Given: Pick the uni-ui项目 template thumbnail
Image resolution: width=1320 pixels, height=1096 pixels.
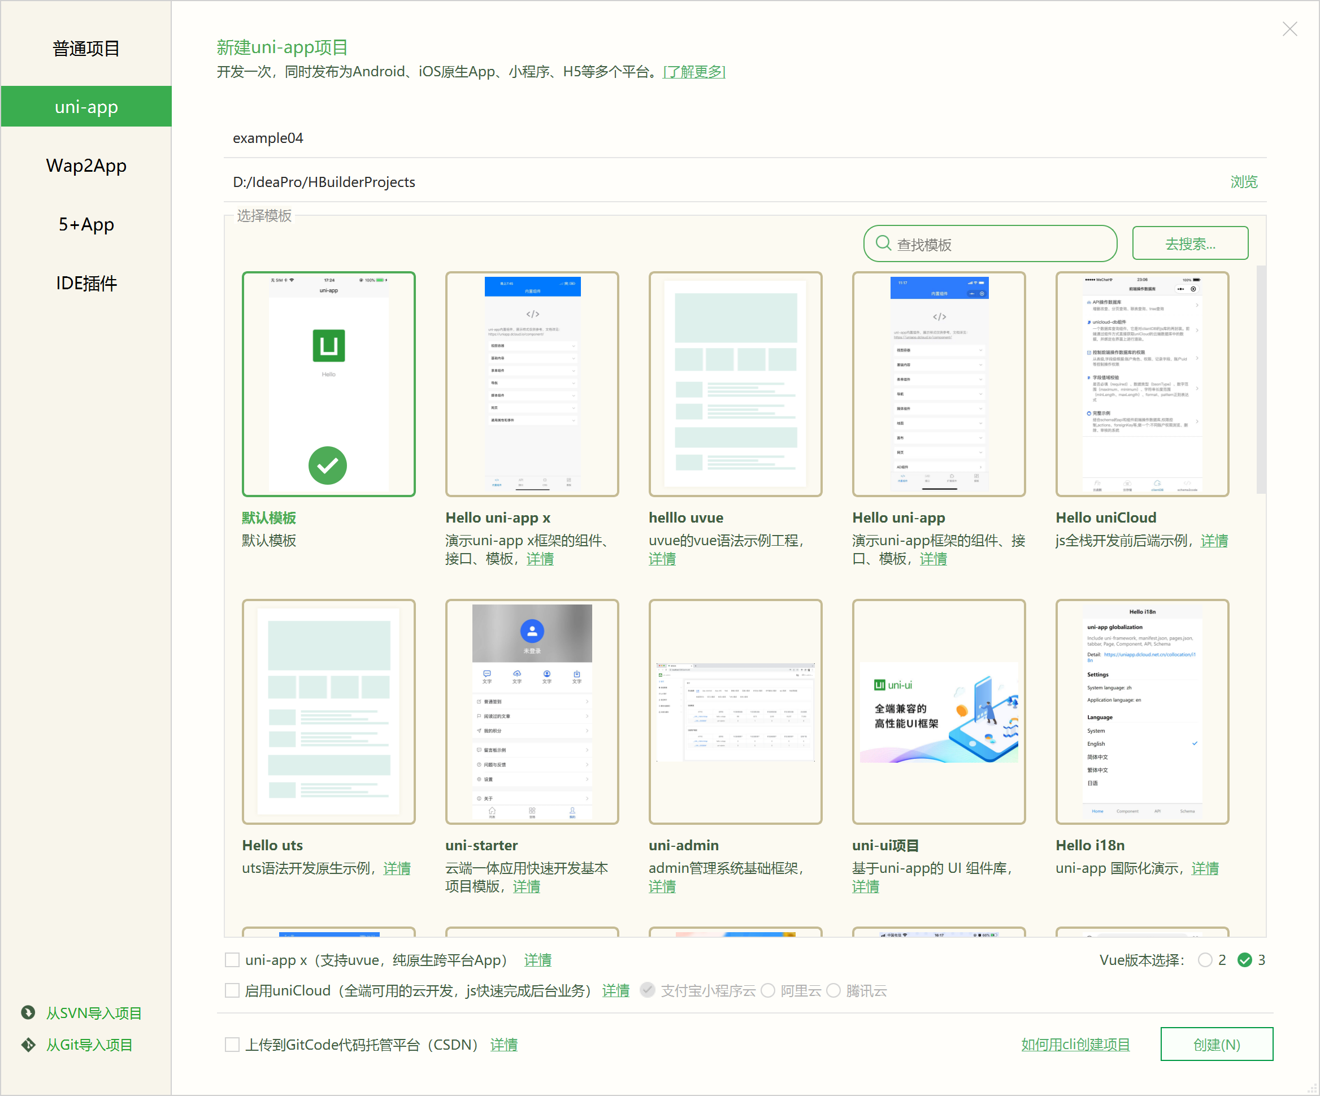Looking at the screenshot, I should coord(939,711).
